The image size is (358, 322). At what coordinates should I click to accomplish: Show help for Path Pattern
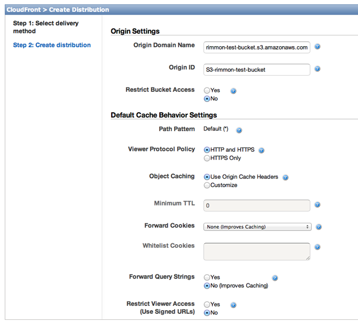pyautogui.click(x=239, y=130)
